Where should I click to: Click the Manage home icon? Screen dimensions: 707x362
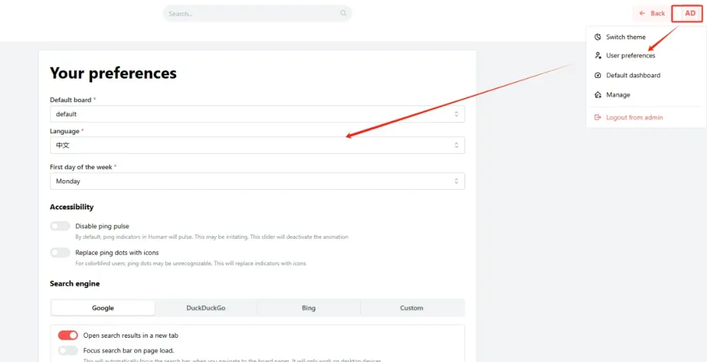point(598,95)
